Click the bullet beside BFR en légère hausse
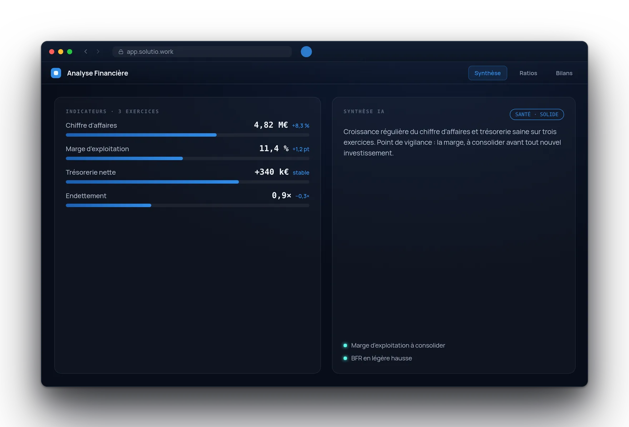The height and width of the screenshot is (427, 629). [345, 358]
